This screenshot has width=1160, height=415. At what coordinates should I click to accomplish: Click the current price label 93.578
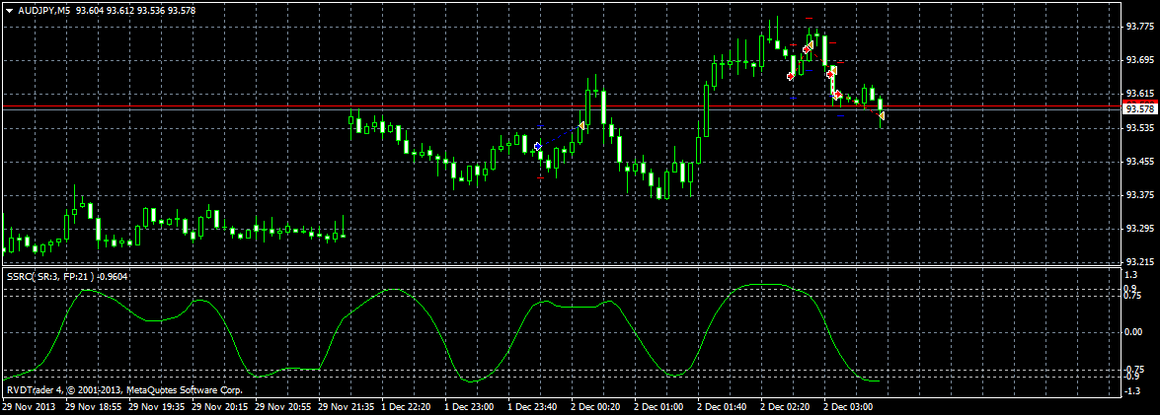[1138, 108]
